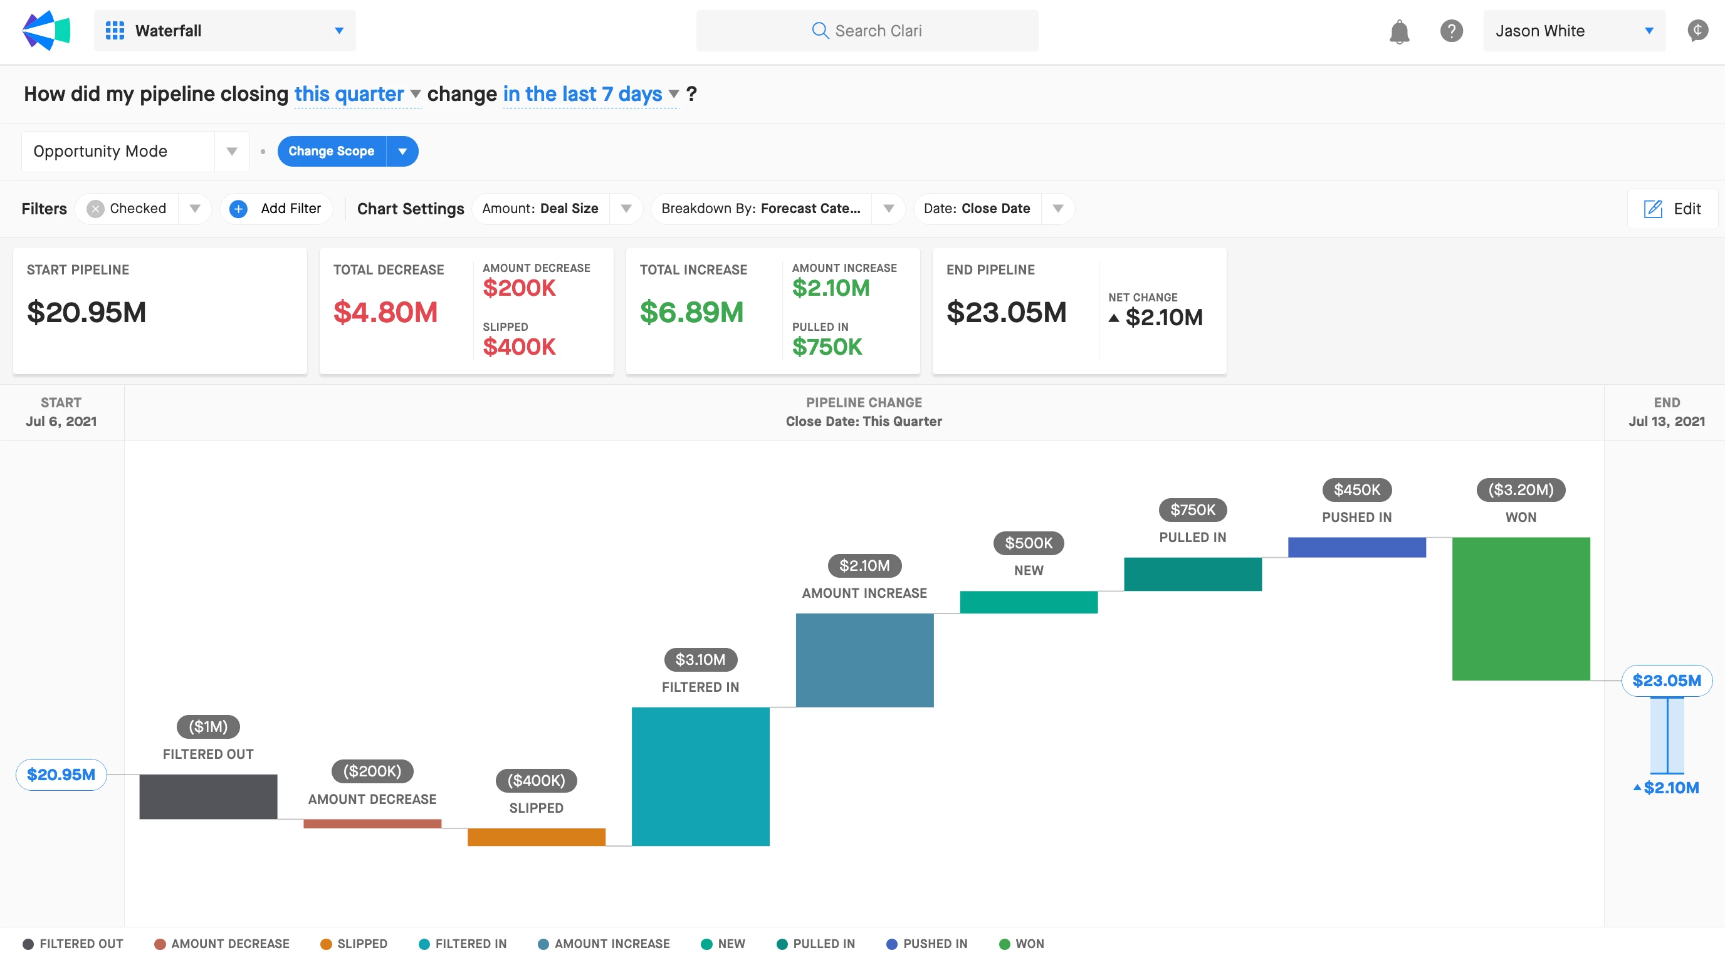Open the Waterfall module menu

339,31
